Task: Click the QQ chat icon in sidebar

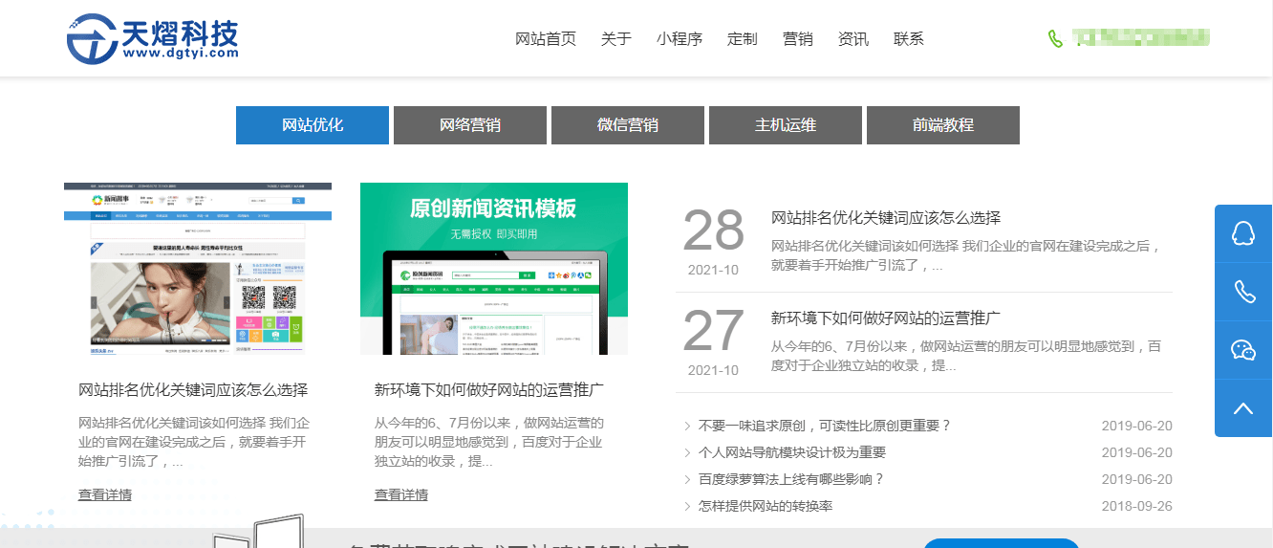Action: (x=1242, y=233)
